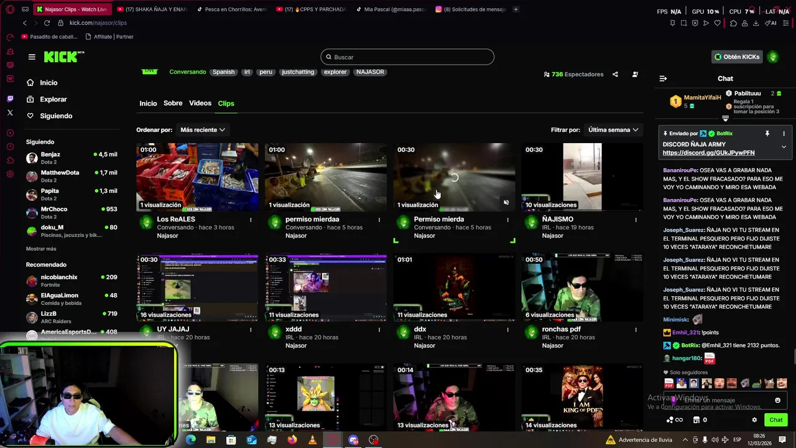796x448 pixels.
Task: Open chat settings gear icon
Action: pyautogui.click(x=754, y=420)
